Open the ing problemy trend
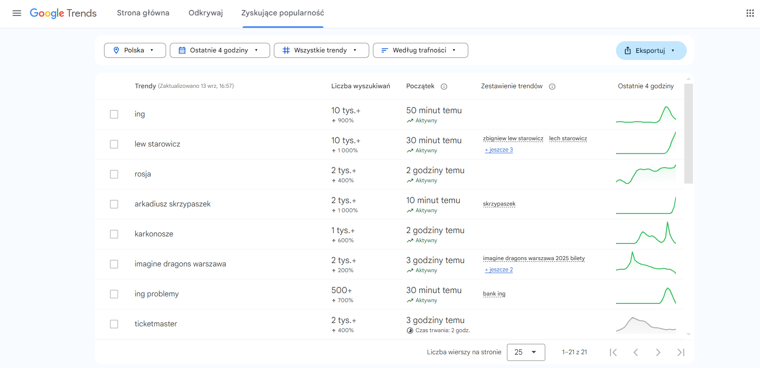 [x=156, y=294]
